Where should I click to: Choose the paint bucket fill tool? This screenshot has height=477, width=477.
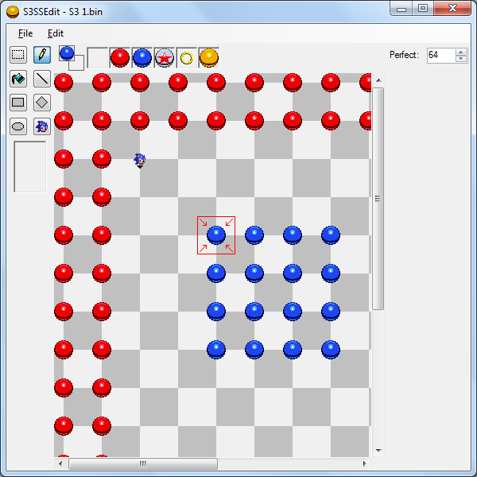click(18, 79)
